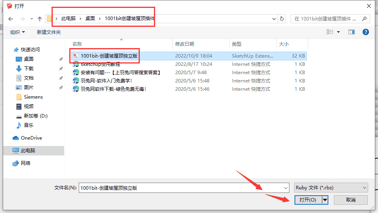The height and width of the screenshot is (213, 378).
Task: Select 安装有问题 shortcut file
Action: point(120,73)
